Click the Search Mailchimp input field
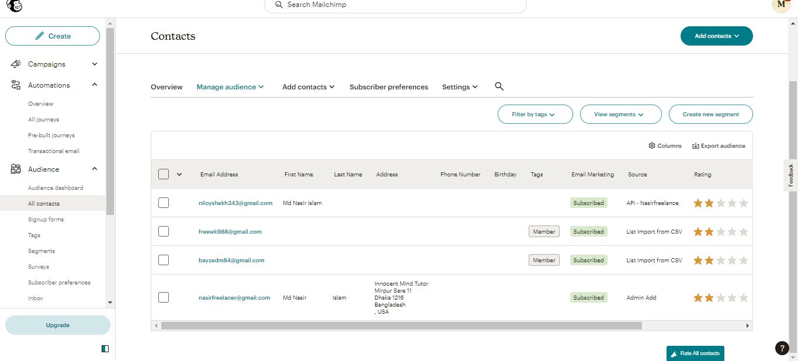Screen dimensions: 798x361 (395, 5)
